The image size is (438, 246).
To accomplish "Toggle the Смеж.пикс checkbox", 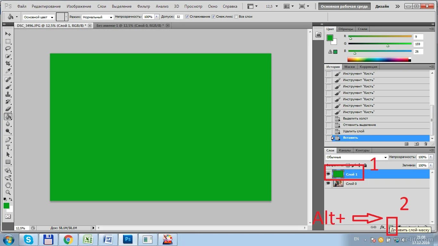I will 213,17.
